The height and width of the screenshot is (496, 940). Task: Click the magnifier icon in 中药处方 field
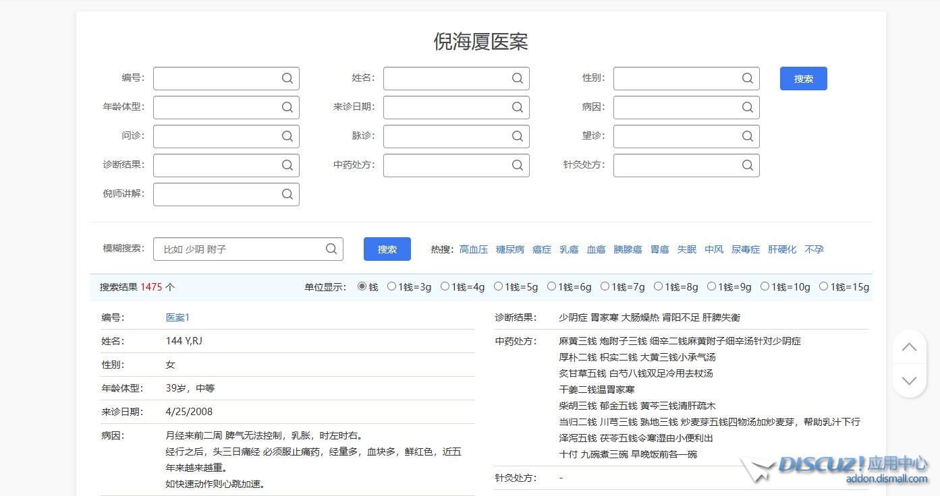517,165
